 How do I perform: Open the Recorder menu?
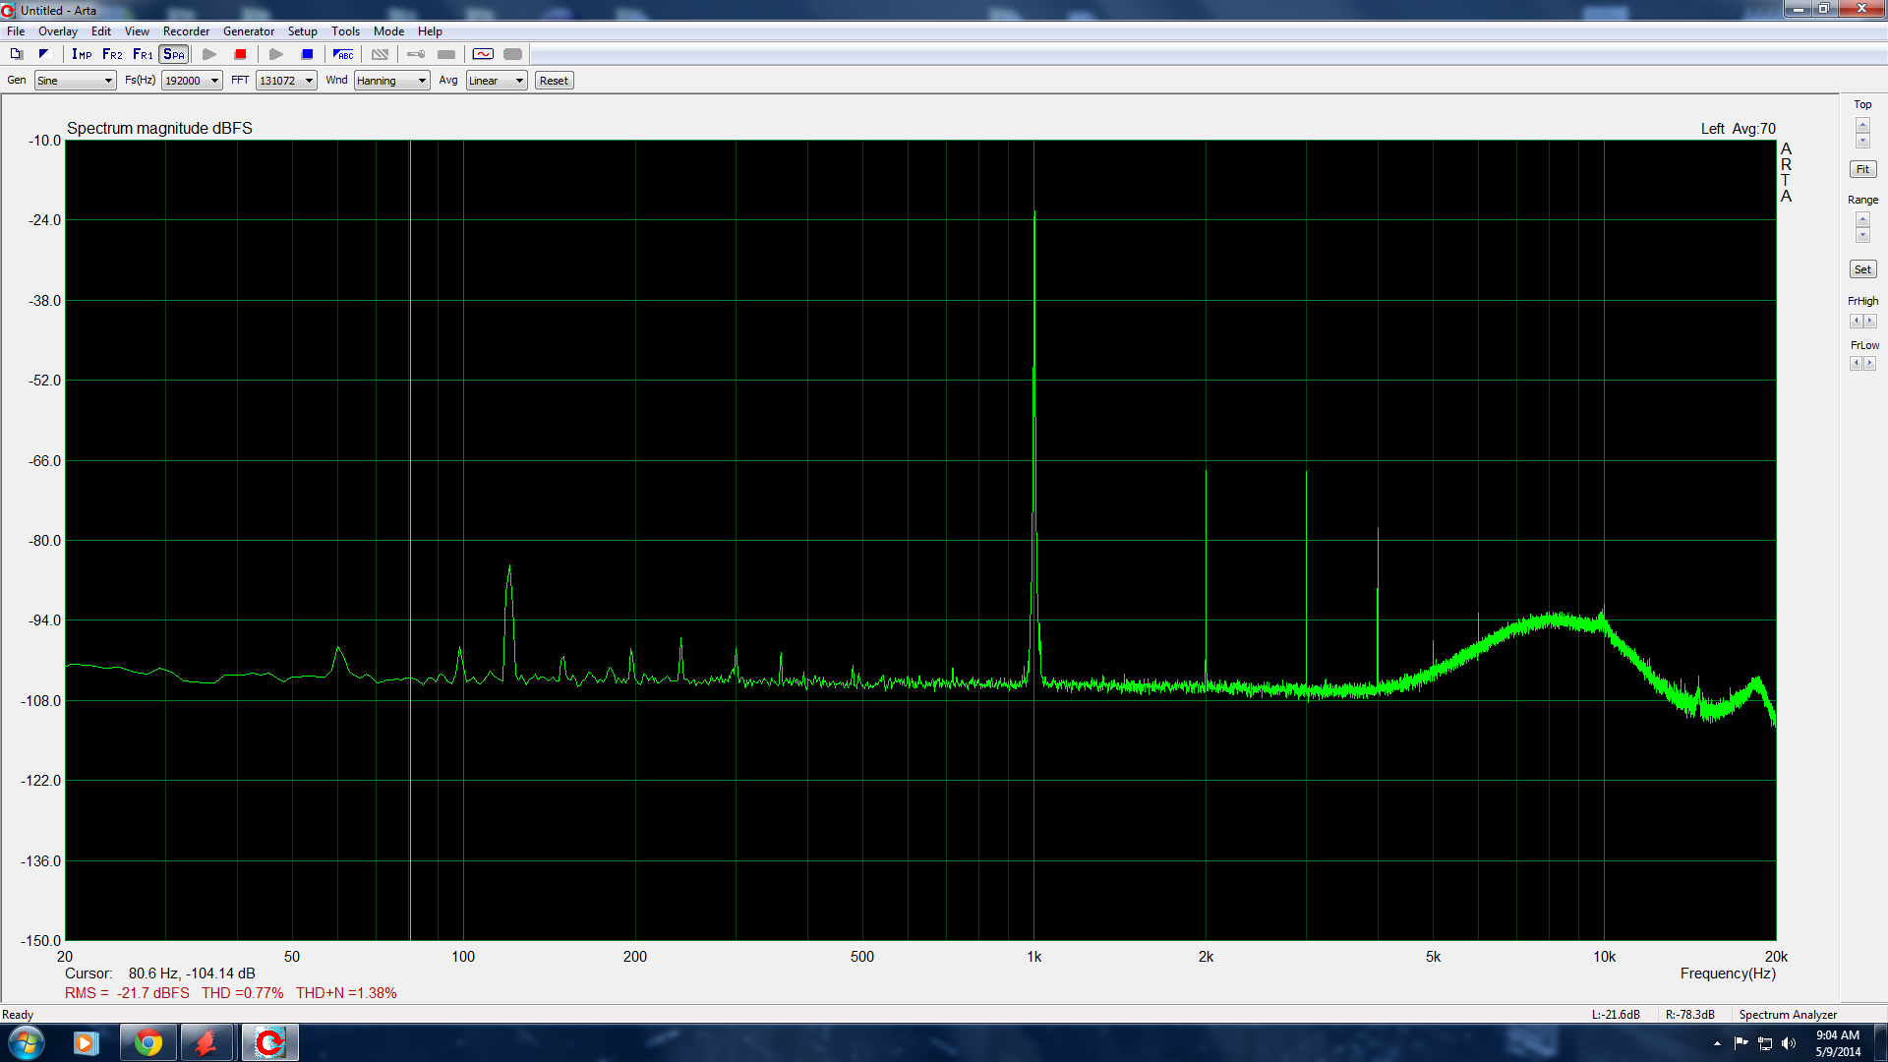[x=186, y=31]
